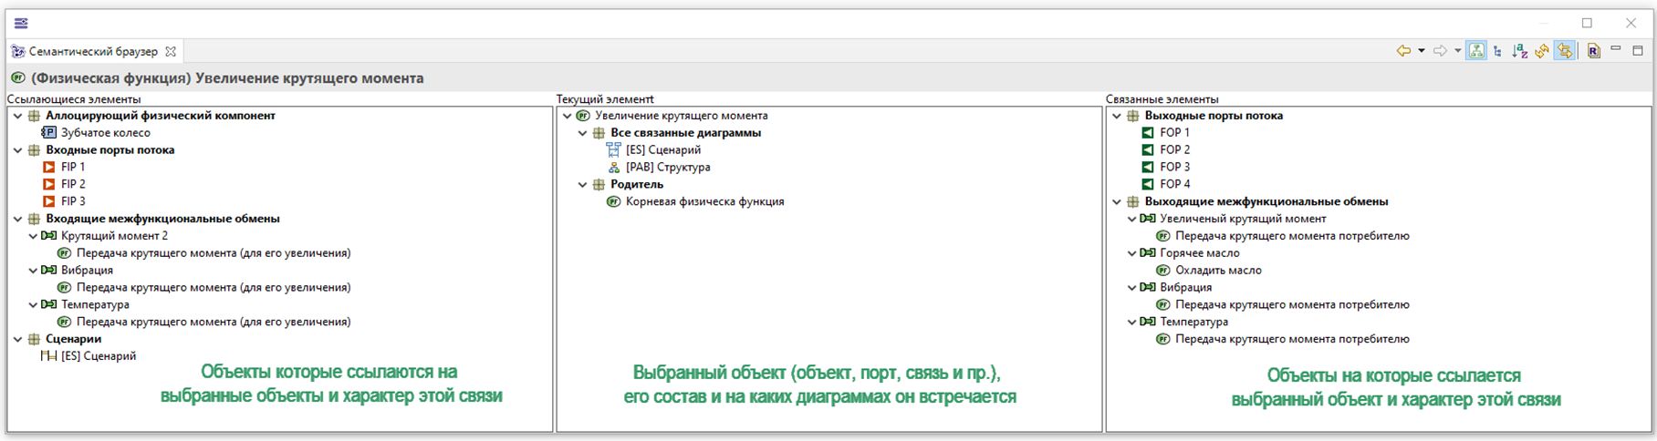Click the hamburger menu icon at top left
Viewport: 1657px width, 441px height.
[x=21, y=23]
